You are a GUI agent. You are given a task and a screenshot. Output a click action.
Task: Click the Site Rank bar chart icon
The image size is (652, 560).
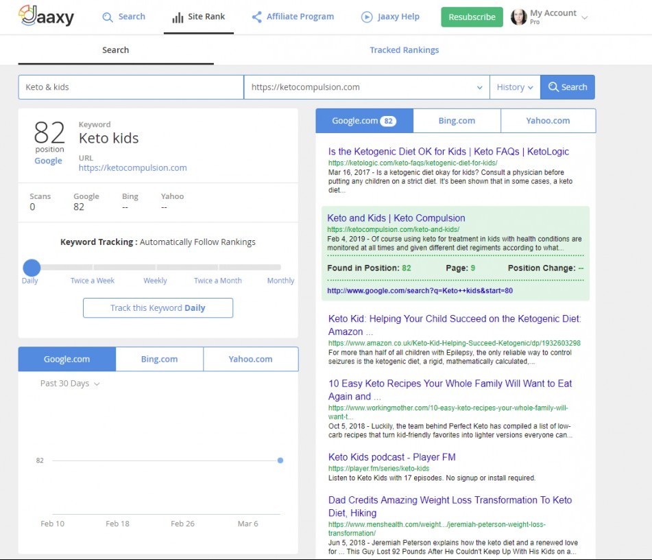[x=178, y=17]
